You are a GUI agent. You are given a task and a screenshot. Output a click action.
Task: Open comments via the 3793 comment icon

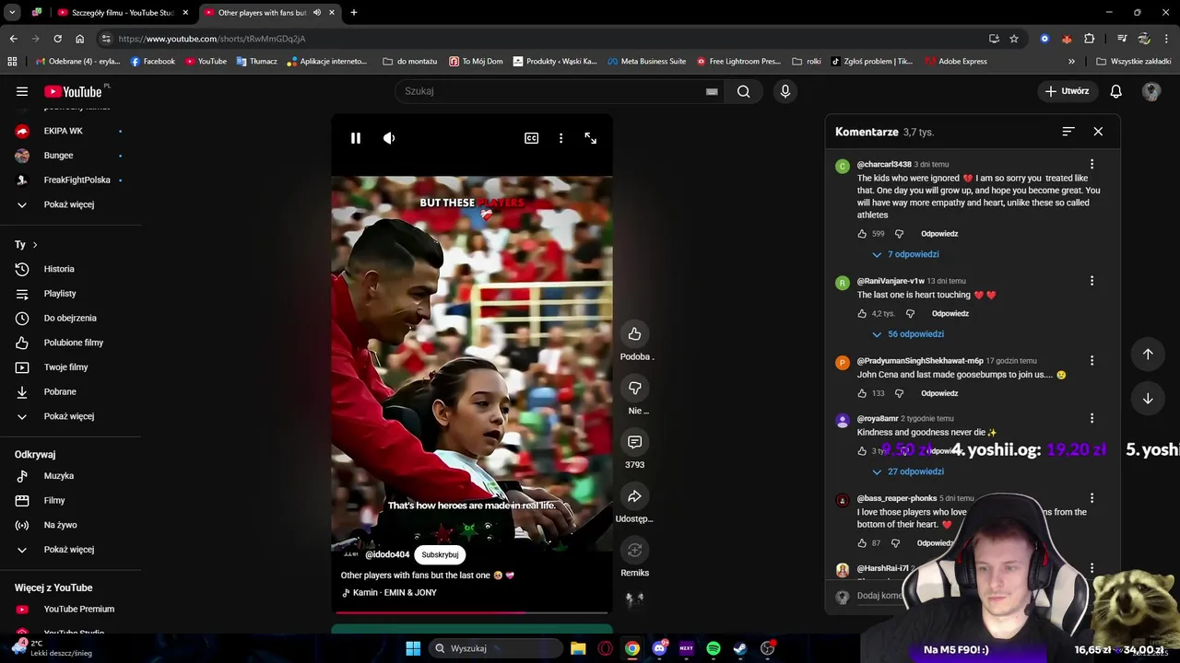click(x=634, y=442)
